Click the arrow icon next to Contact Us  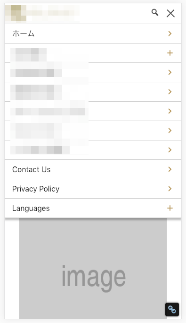[x=170, y=169]
